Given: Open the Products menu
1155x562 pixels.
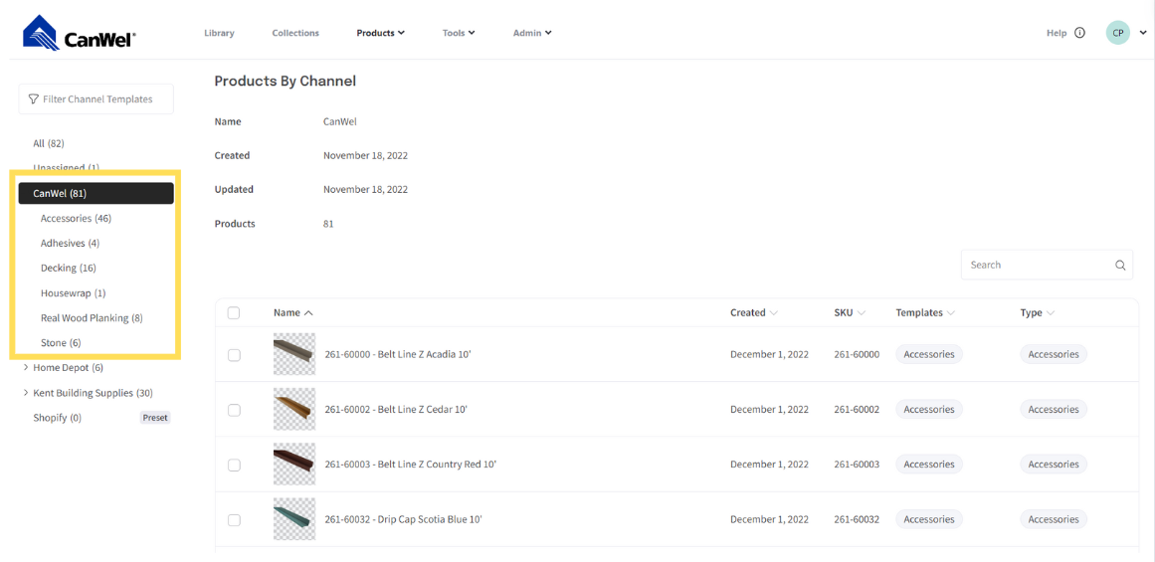Looking at the screenshot, I should coord(381,33).
